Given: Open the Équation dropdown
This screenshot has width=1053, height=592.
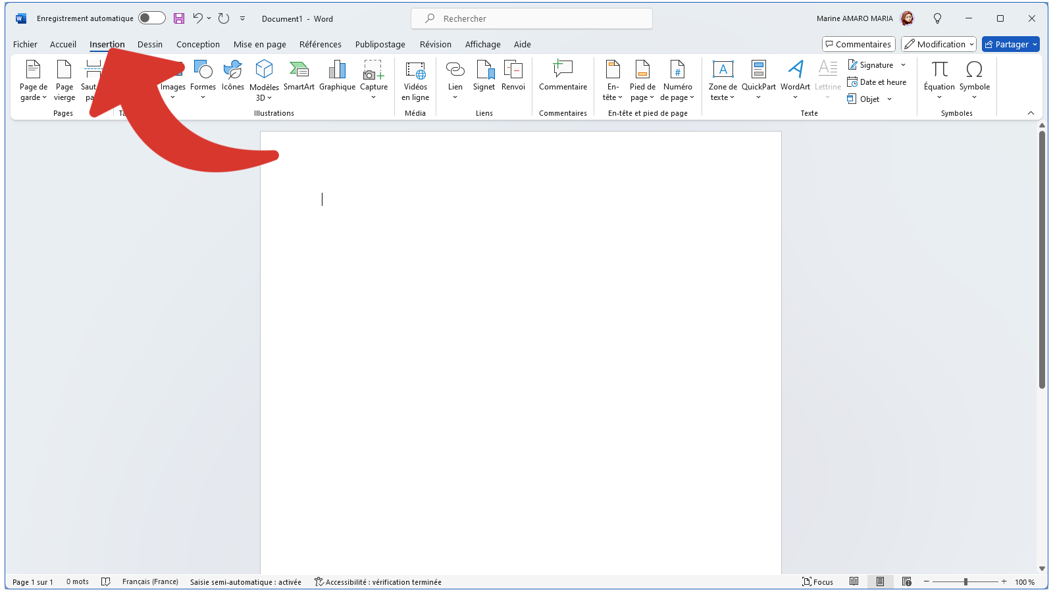Looking at the screenshot, I should pos(939,97).
